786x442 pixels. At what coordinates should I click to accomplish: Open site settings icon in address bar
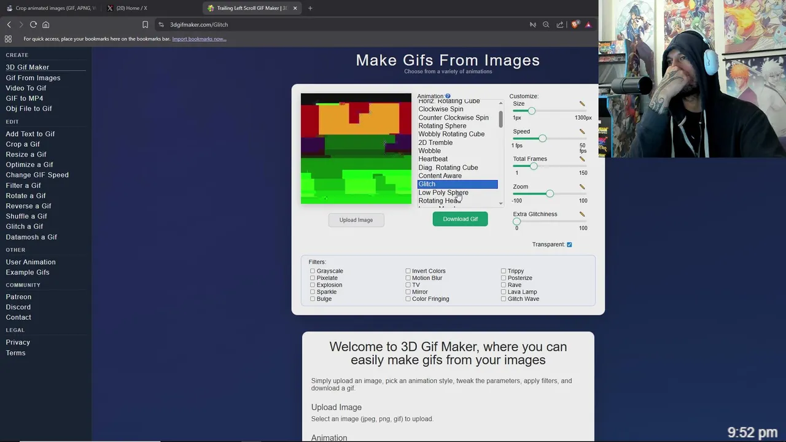161,25
